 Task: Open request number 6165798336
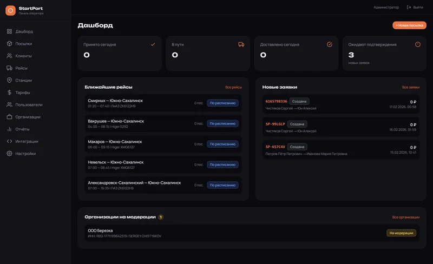[x=276, y=101]
